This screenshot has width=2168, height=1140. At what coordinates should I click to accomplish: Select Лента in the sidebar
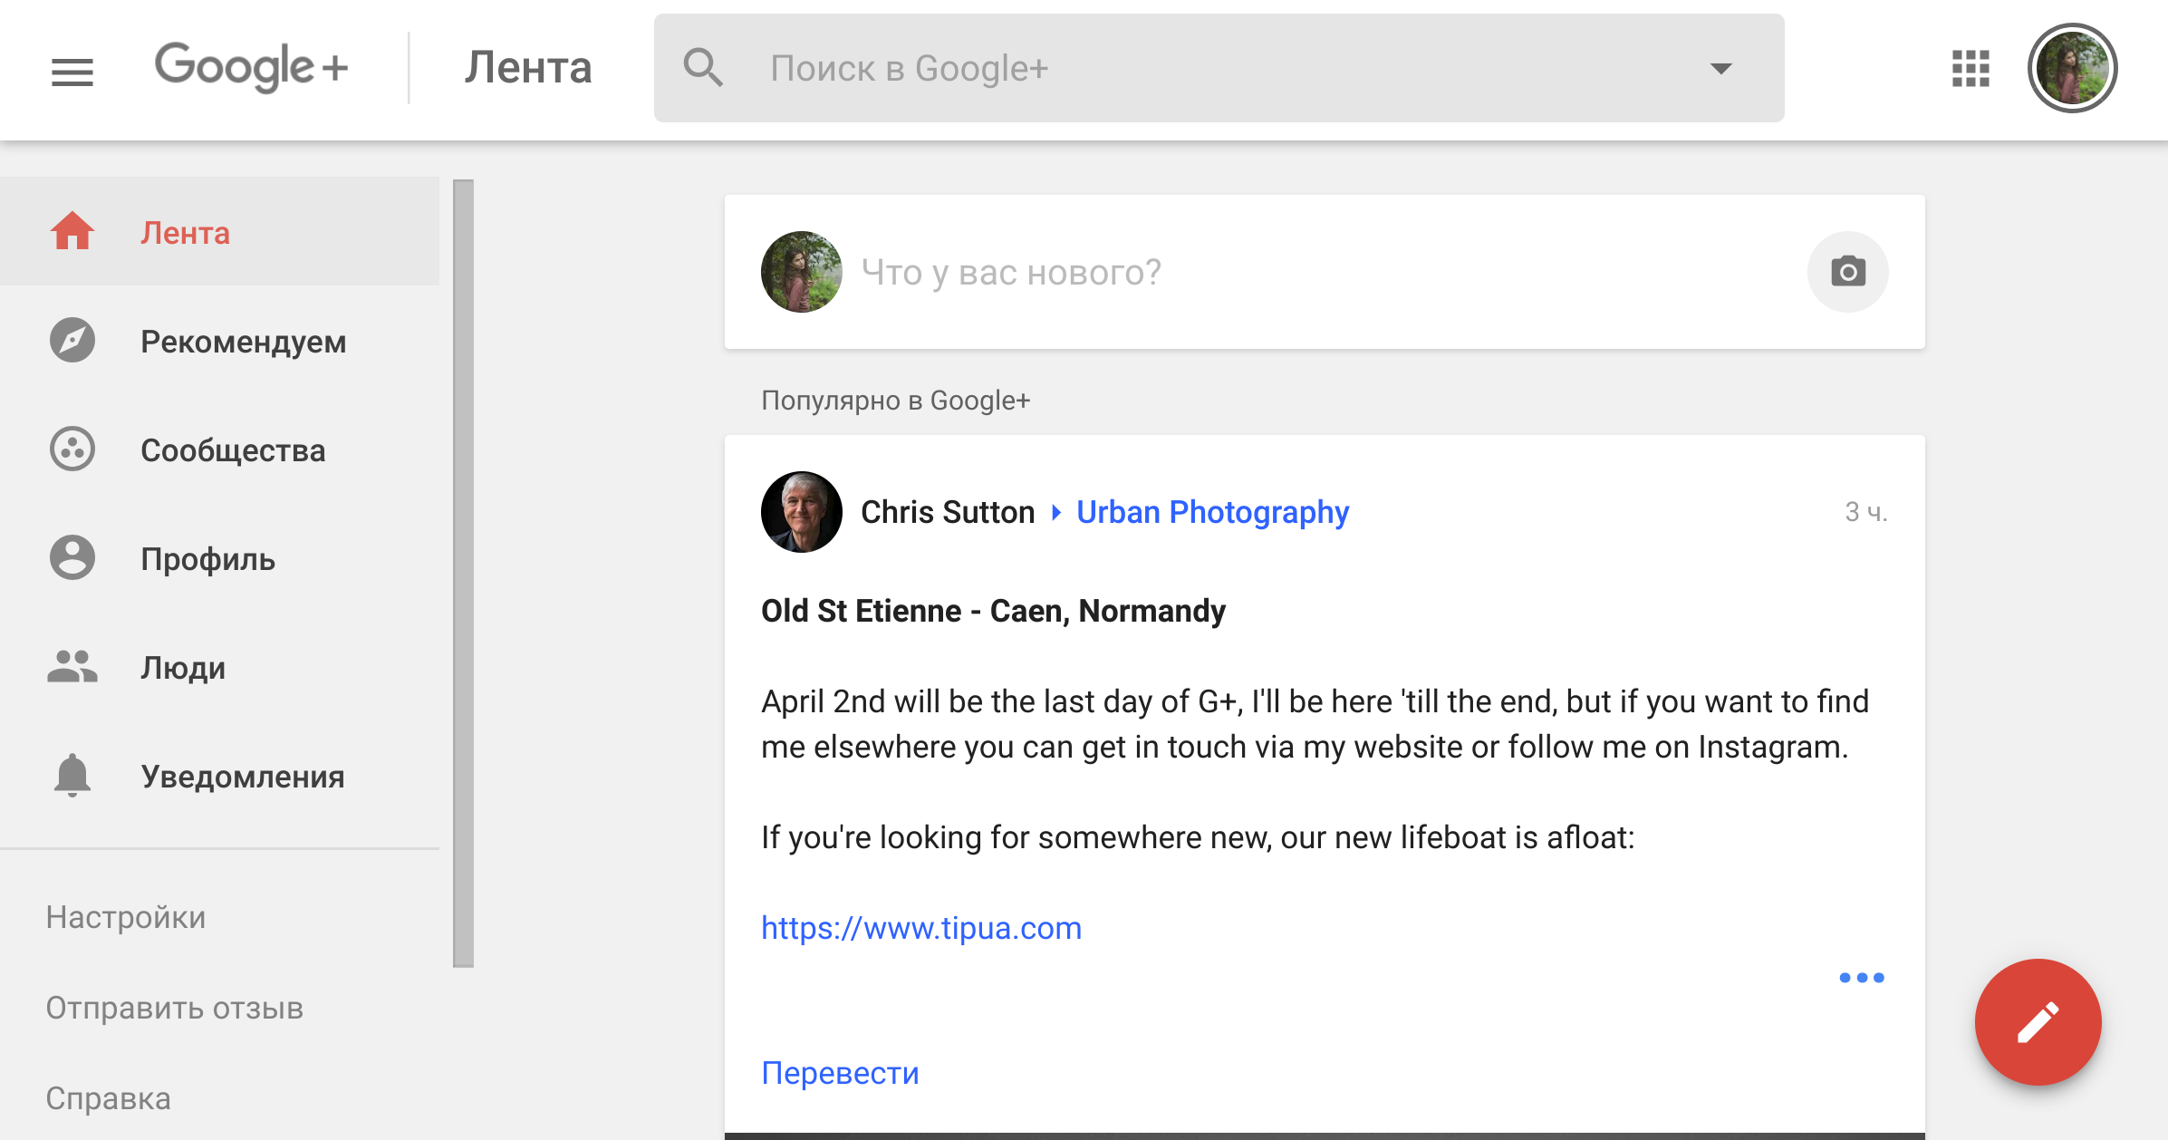pyautogui.click(x=185, y=233)
